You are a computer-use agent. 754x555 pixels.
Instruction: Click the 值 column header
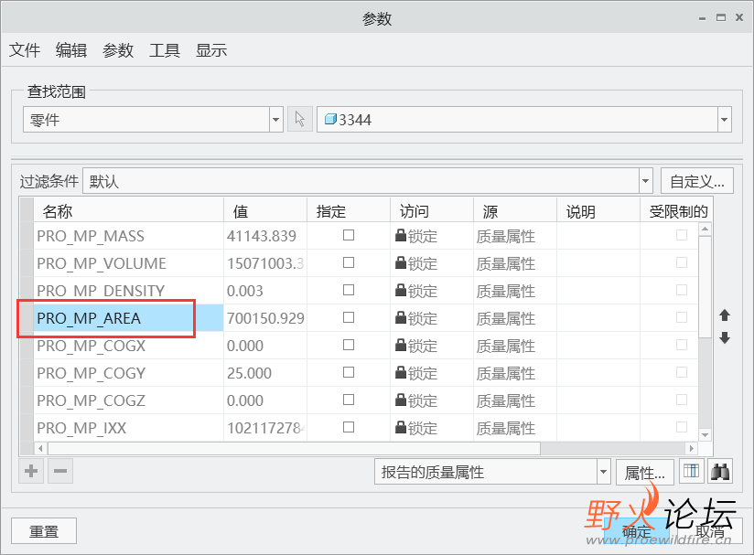coord(265,211)
